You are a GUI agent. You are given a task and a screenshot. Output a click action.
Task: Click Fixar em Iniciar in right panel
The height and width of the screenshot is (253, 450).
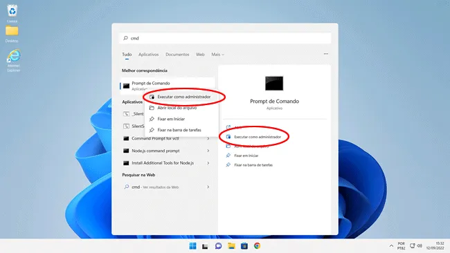tap(246, 156)
